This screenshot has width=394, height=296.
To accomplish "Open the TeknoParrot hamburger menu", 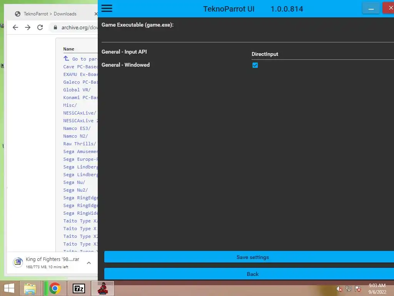I will 107,8.
